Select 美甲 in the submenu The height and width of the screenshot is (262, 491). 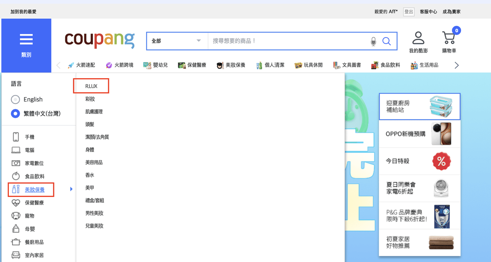tap(90, 188)
